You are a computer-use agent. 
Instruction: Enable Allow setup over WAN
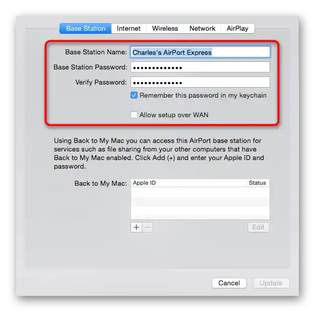coord(134,115)
